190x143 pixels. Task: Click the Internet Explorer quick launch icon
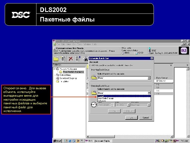click(x=70, y=141)
